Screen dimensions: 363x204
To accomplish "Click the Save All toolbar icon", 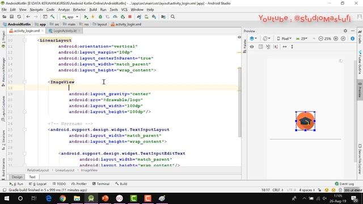I will [x=11, y=16].
